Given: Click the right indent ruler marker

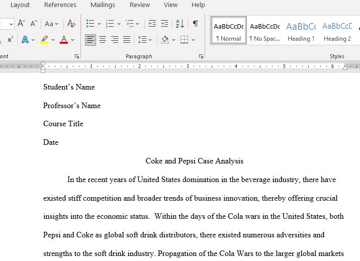Looking at the screenshot, I should click(x=345, y=67).
